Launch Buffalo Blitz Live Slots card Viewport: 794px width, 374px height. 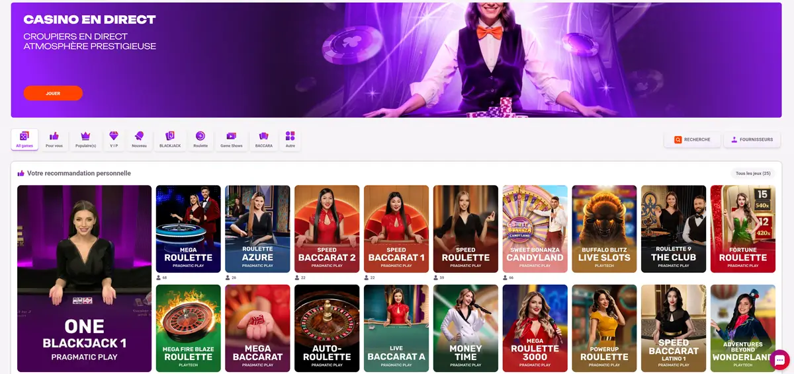604,229
